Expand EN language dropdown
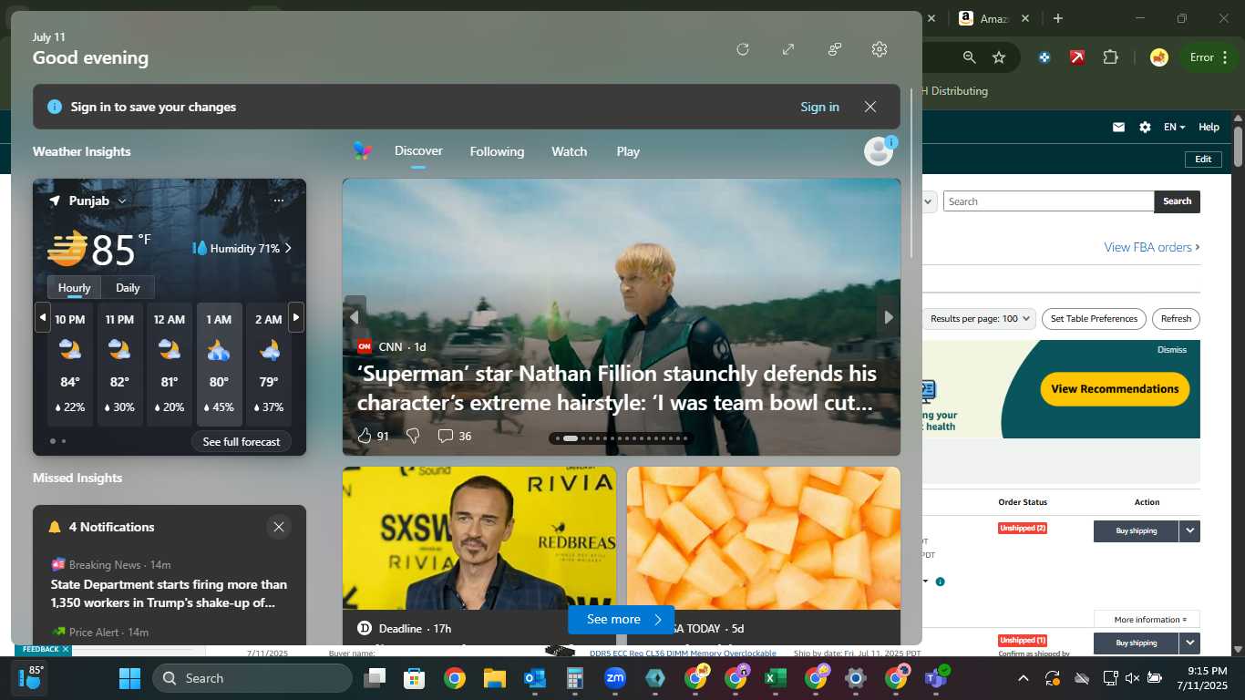 pos(1174,128)
